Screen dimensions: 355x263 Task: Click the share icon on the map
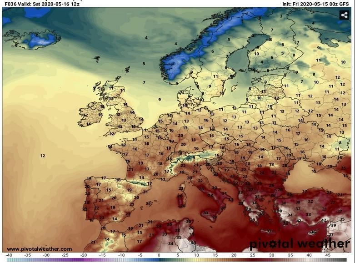[x=344, y=15]
